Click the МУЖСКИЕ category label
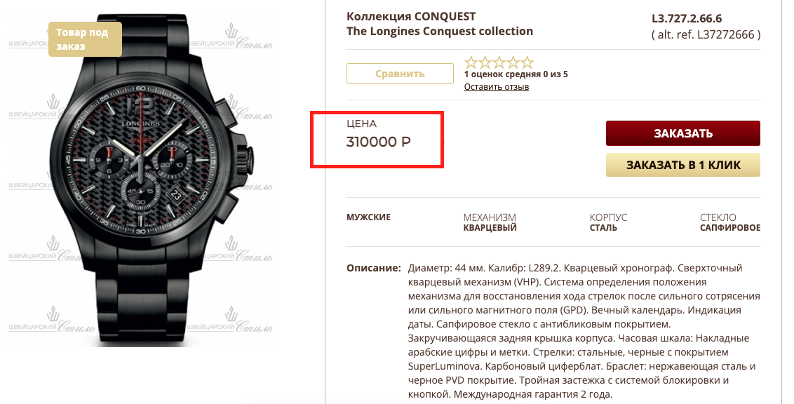 click(369, 217)
